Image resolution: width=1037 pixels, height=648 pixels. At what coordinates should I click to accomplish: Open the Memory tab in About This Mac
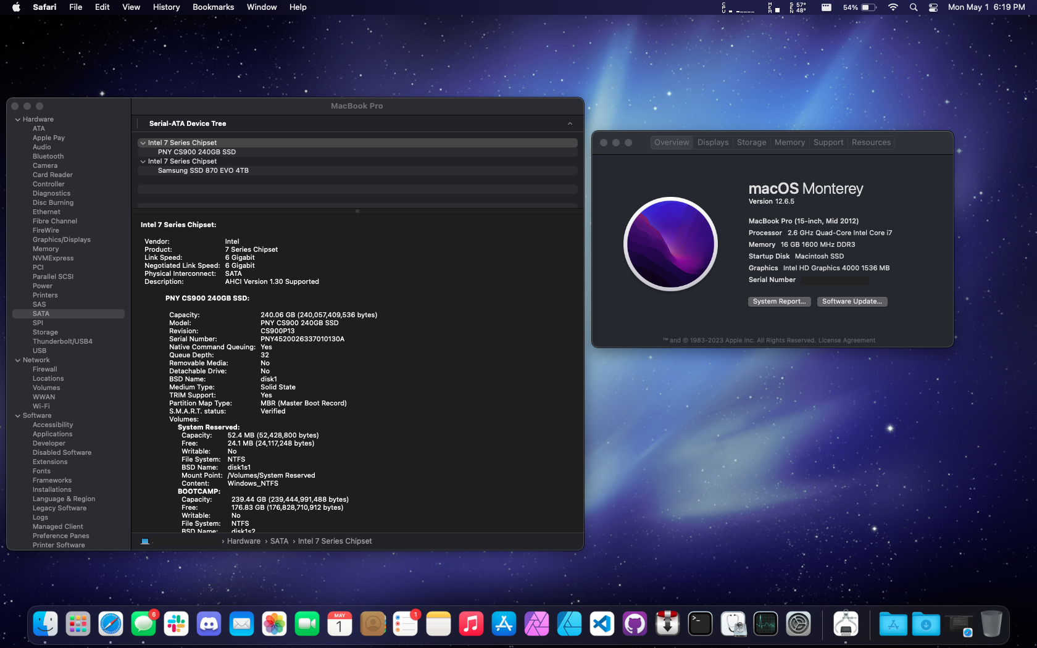point(790,143)
